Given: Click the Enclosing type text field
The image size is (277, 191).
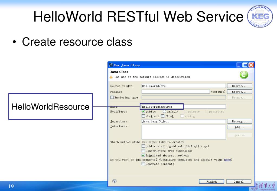Looking at the screenshot, I should (x=184, y=97).
